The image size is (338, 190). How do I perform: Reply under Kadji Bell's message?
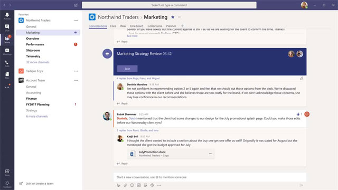(x=122, y=164)
